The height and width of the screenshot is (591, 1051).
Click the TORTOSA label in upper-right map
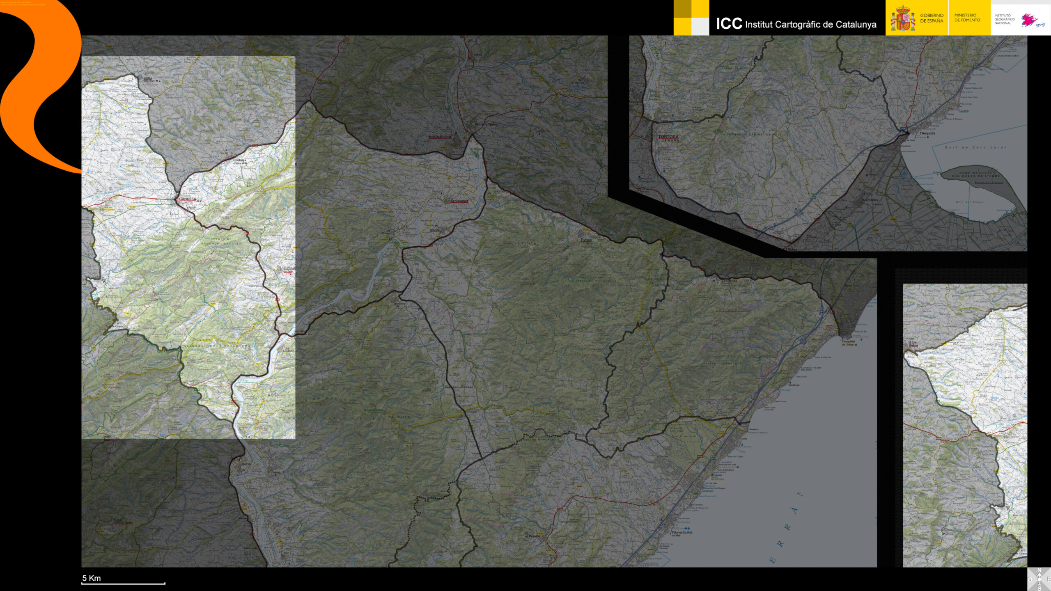pyautogui.click(x=668, y=137)
